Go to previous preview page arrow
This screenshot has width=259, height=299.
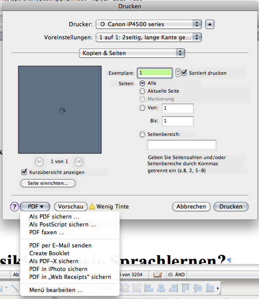[39, 162]
